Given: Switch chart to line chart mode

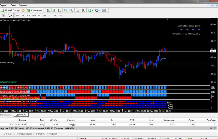Looking at the screenshot, I should (59, 10).
